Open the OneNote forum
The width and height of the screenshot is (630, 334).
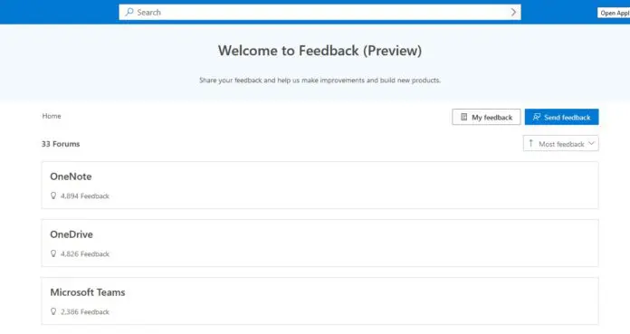click(x=320, y=186)
